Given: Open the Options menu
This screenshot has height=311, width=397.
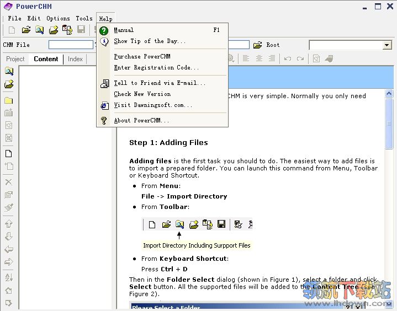Looking at the screenshot, I should click(x=58, y=18).
